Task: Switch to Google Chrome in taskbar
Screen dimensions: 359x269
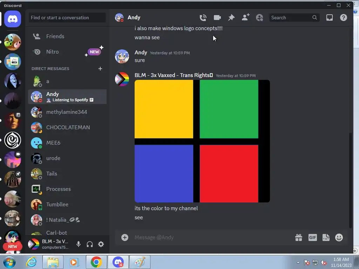Action: coord(96,262)
